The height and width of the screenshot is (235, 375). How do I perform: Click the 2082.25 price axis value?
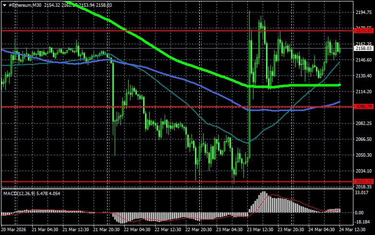(363, 123)
